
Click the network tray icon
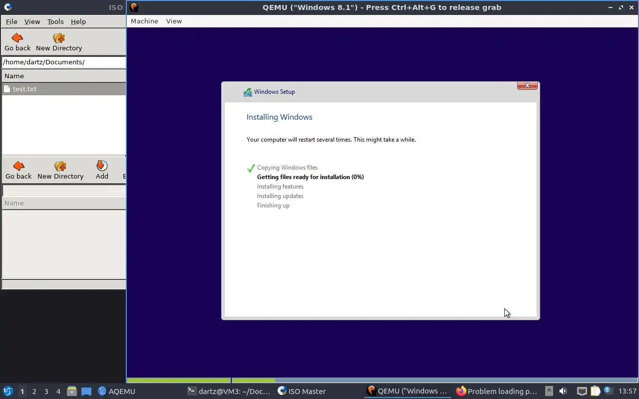click(582, 392)
